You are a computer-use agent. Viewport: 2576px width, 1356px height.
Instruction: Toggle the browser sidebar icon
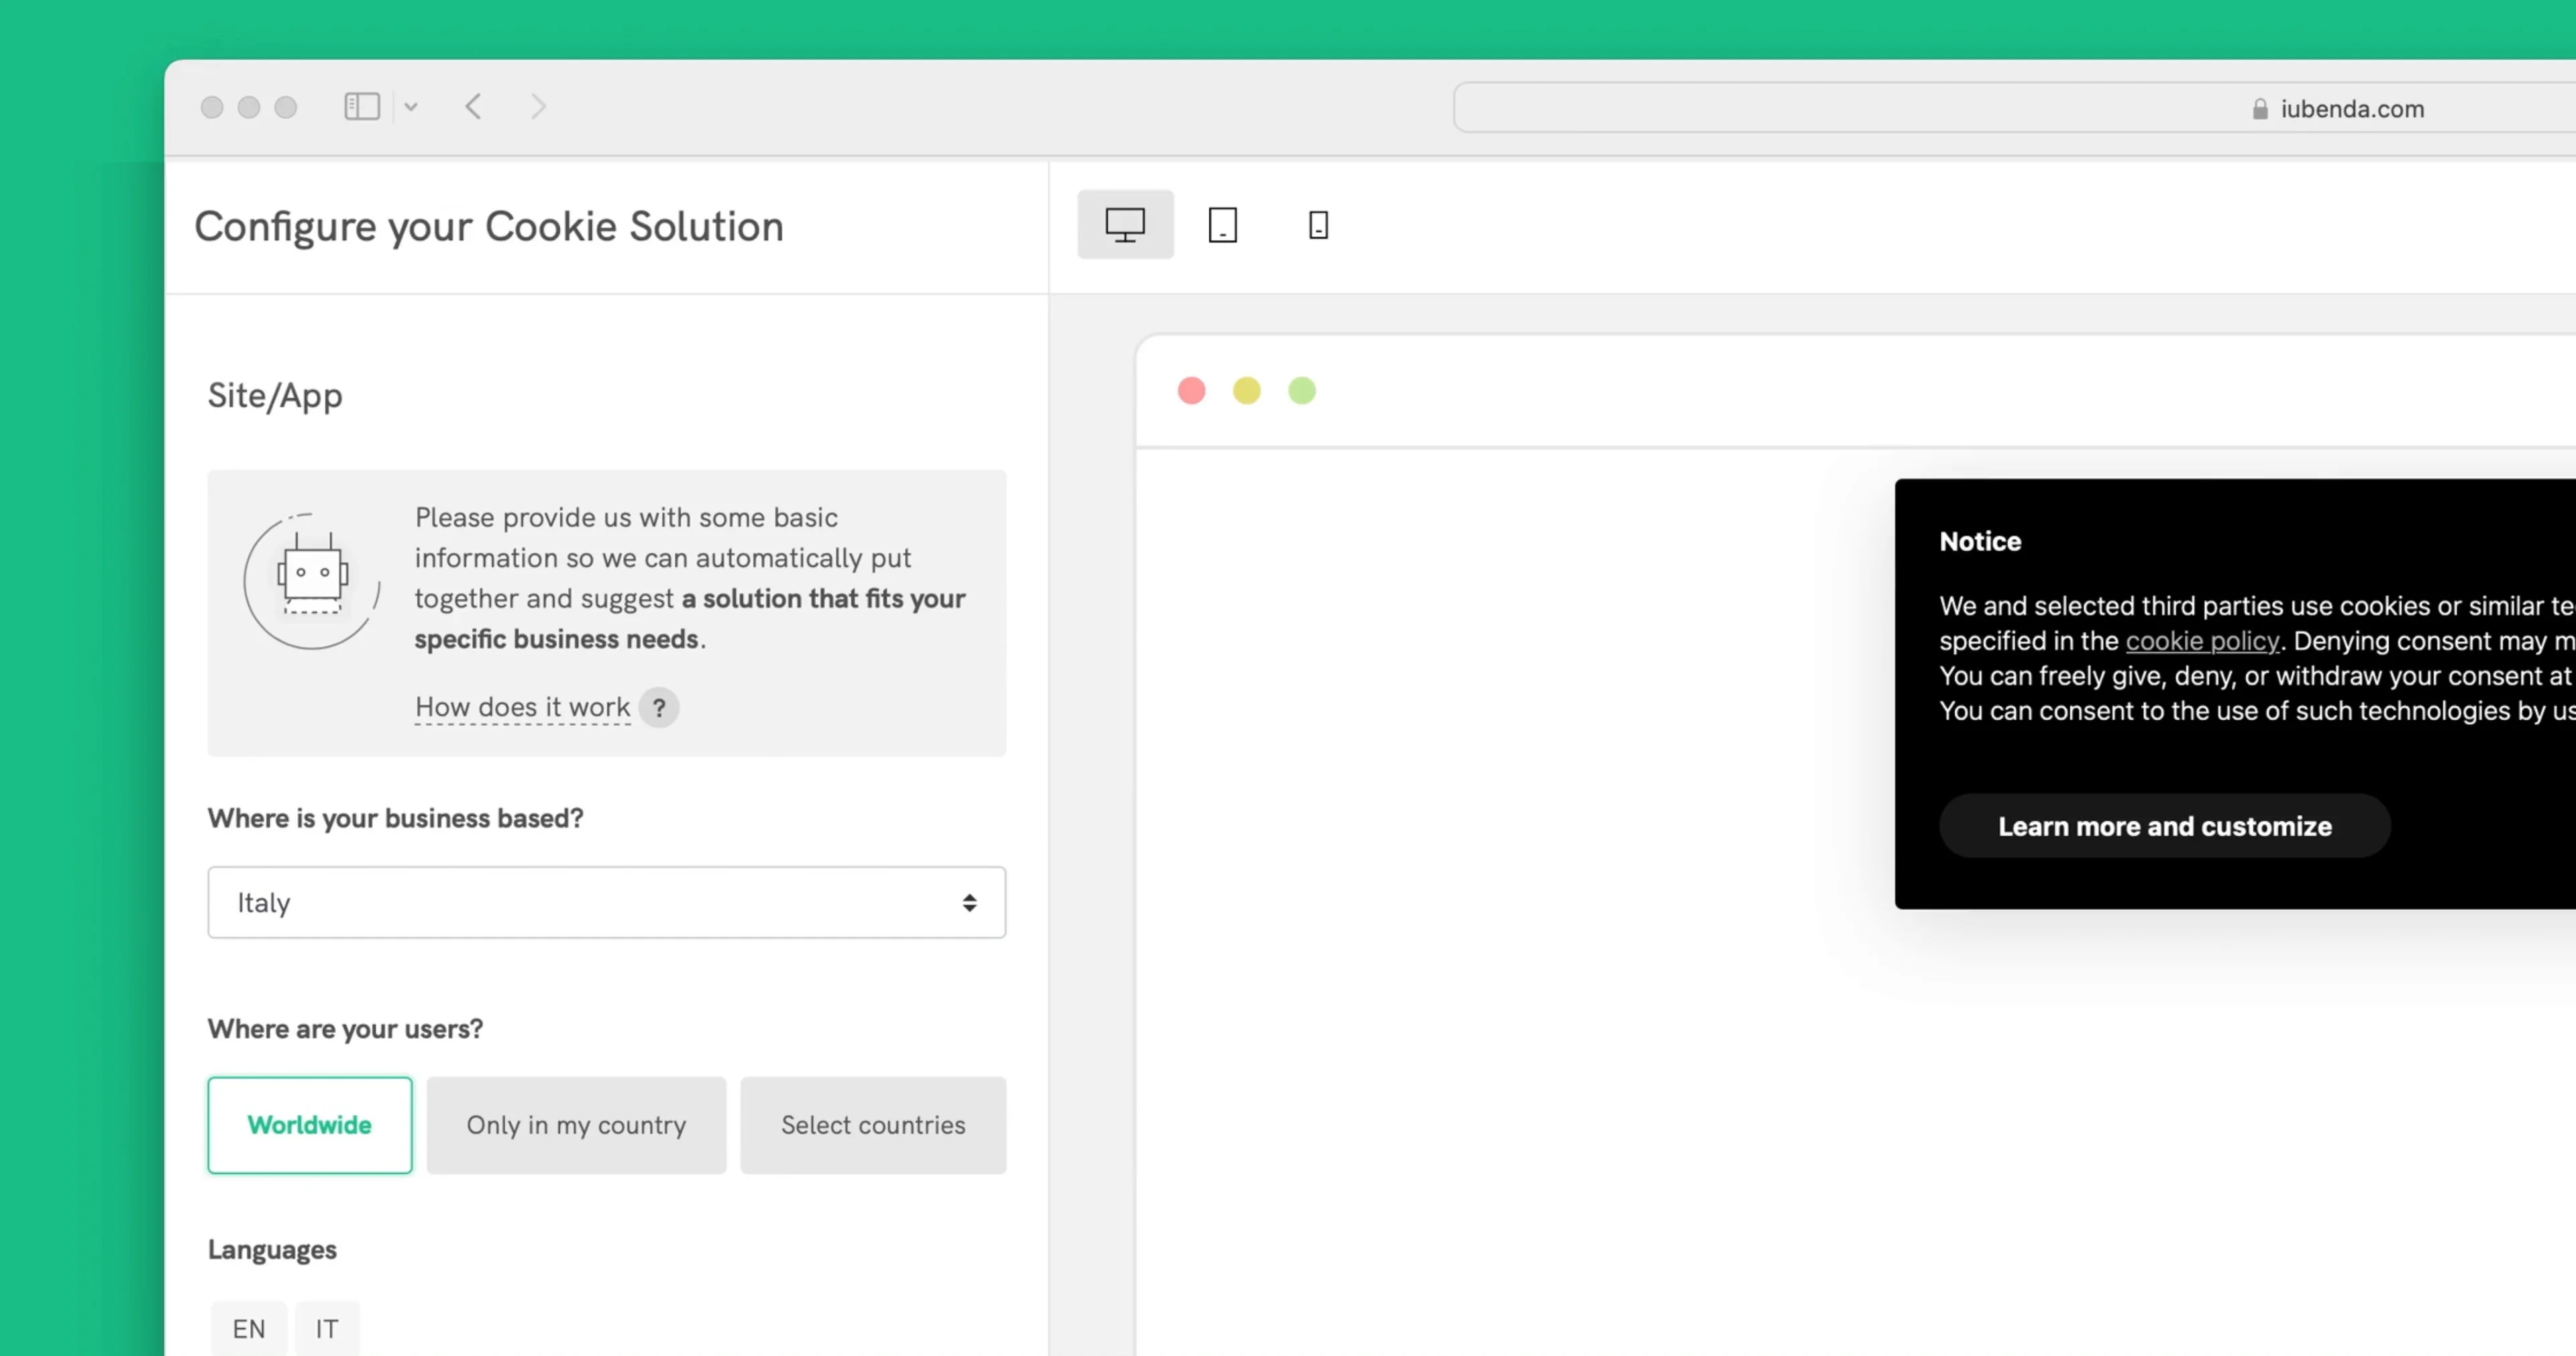[362, 106]
